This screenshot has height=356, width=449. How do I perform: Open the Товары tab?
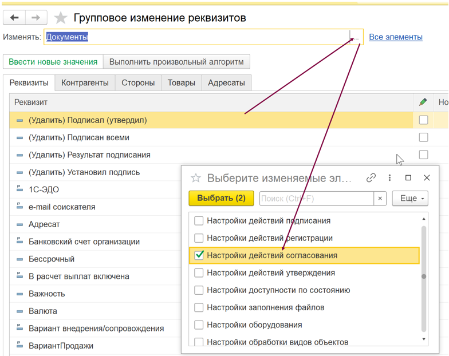pyautogui.click(x=181, y=83)
